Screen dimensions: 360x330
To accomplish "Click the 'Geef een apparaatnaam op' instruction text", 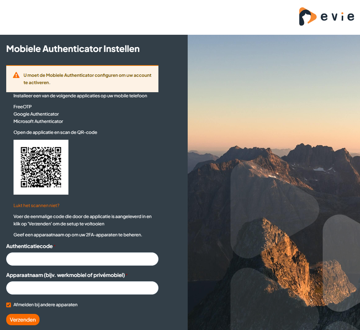I will [78, 235].
